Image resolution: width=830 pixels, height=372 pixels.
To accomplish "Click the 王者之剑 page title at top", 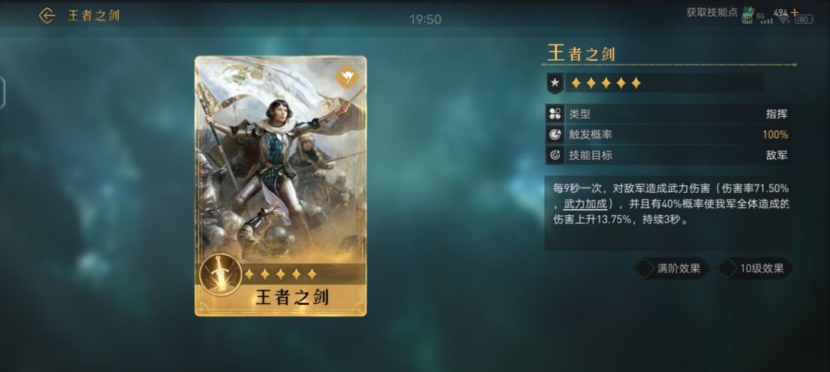I will [94, 16].
